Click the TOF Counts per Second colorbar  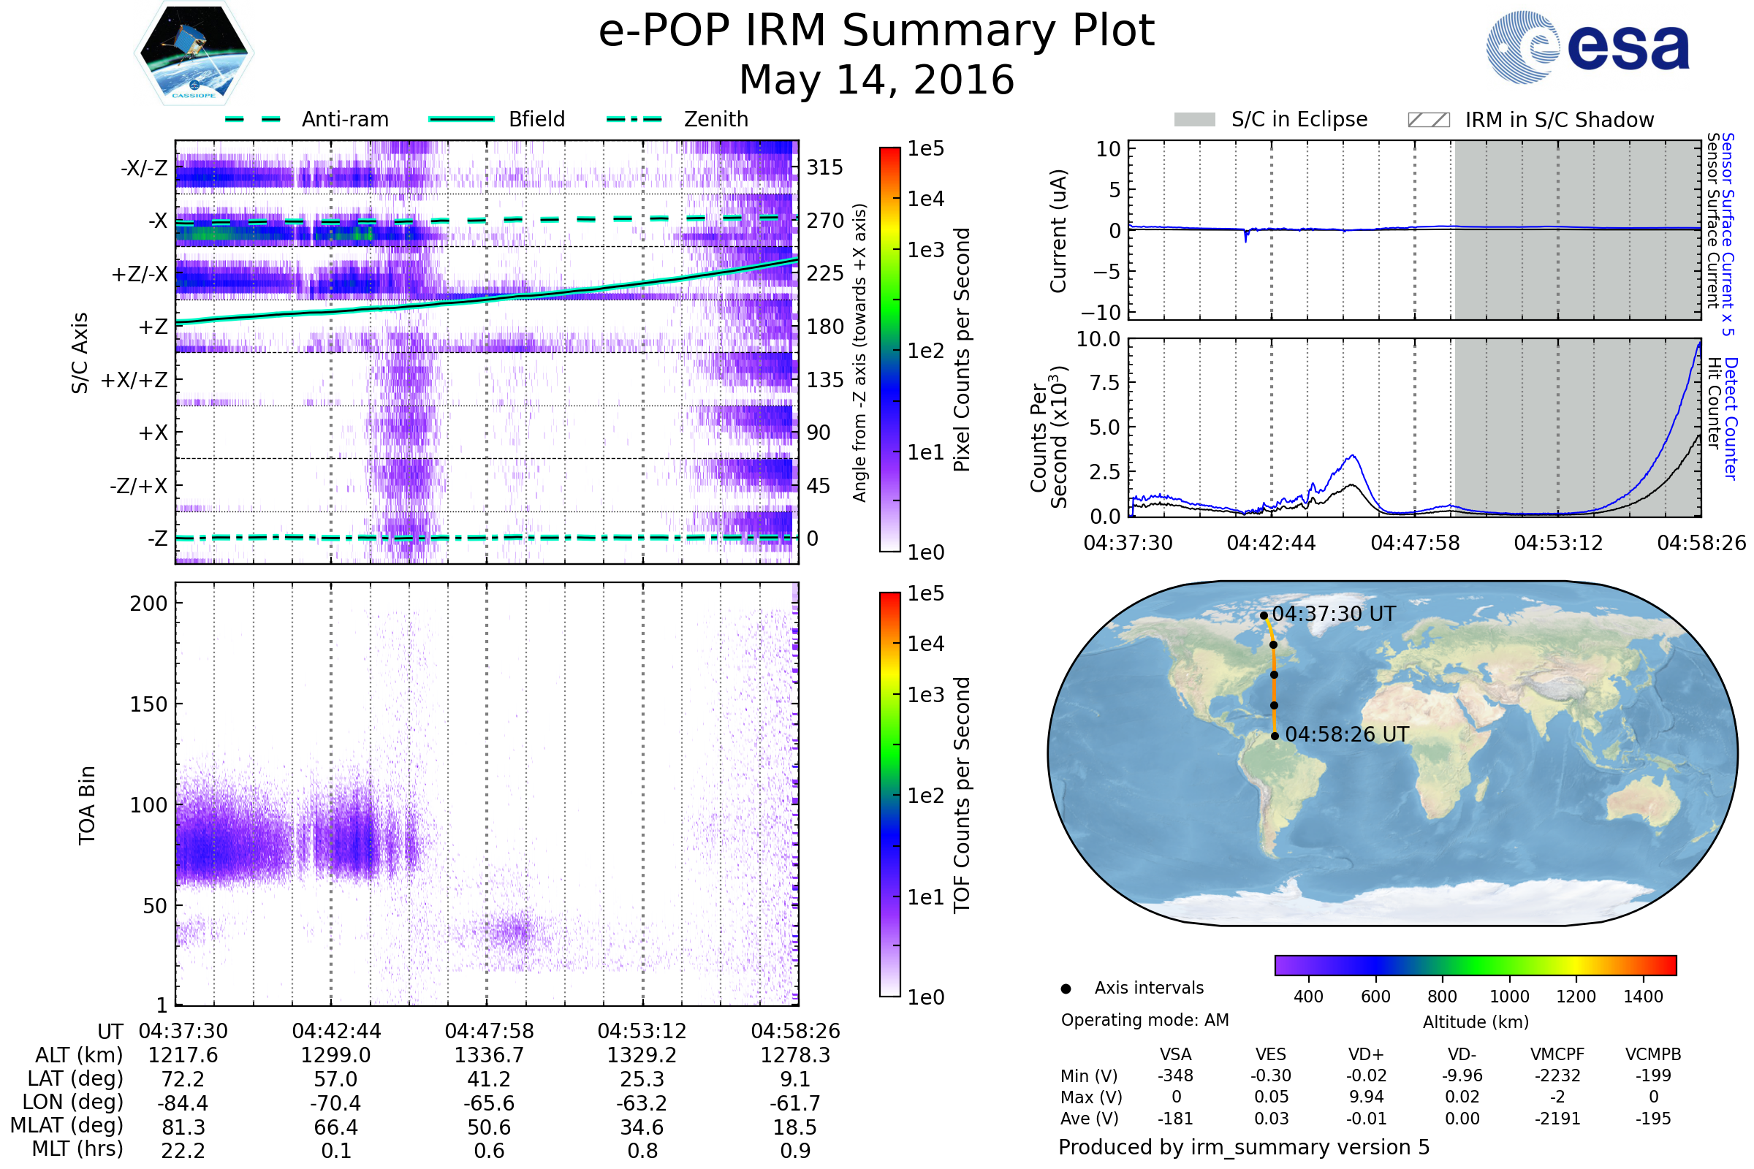pos(889,795)
